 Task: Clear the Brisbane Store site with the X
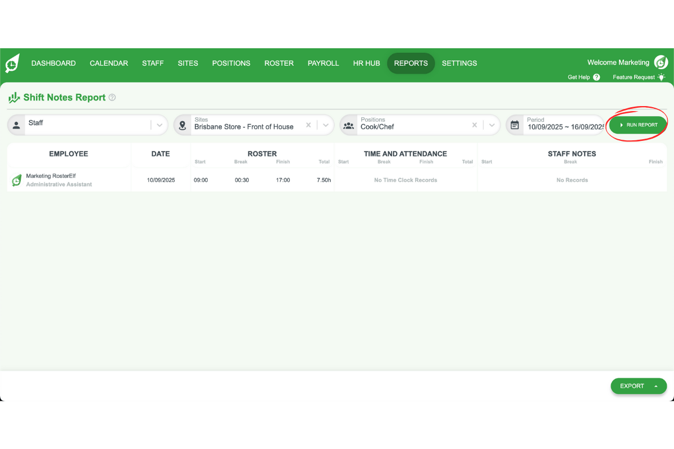pos(308,125)
